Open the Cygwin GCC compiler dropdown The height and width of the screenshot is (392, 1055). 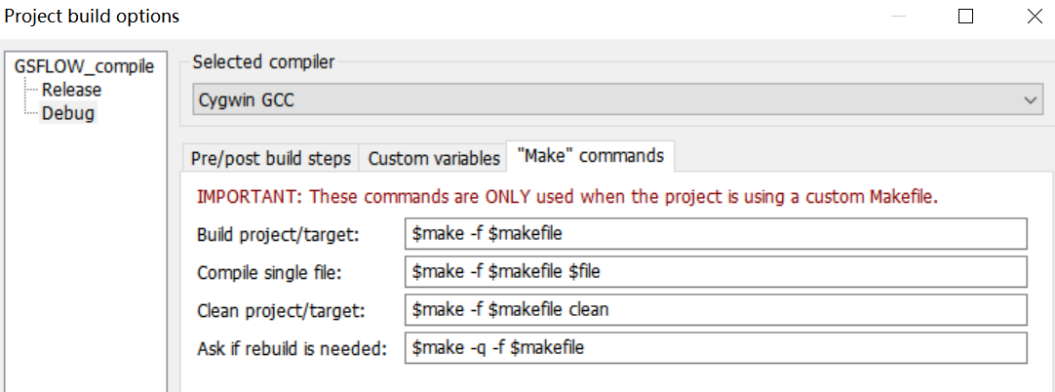(x=616, y=99)
